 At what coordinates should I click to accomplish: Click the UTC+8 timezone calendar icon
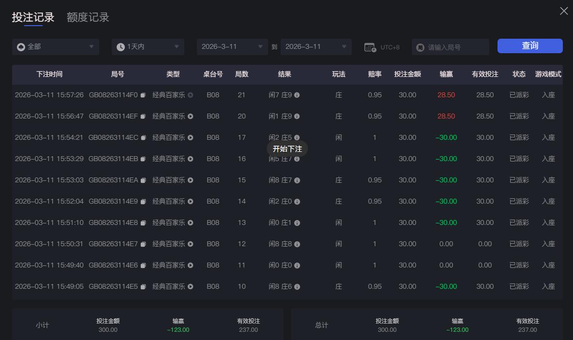(370, 46)
